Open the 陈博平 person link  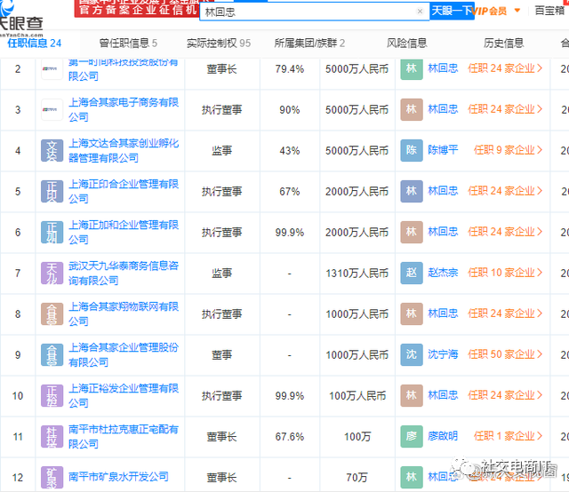click(x=443, y=150)
